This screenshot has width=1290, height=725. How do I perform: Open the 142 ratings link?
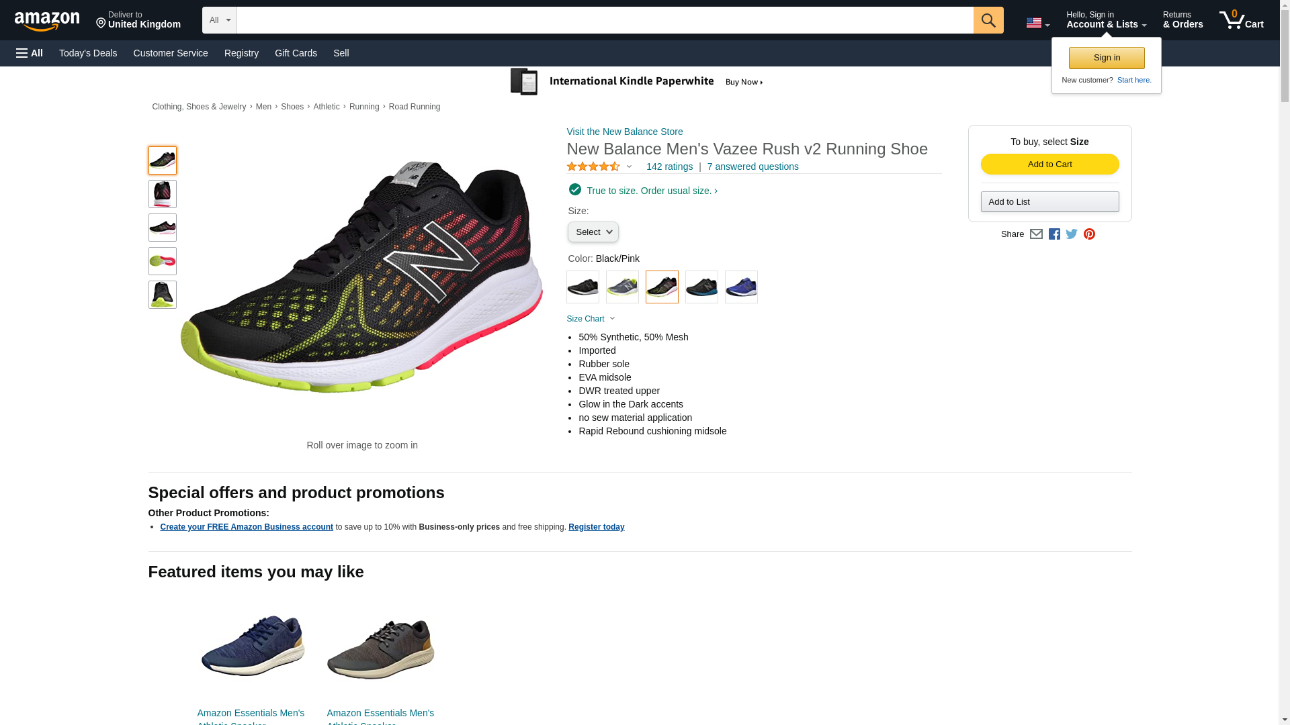[x=669, y=166]
